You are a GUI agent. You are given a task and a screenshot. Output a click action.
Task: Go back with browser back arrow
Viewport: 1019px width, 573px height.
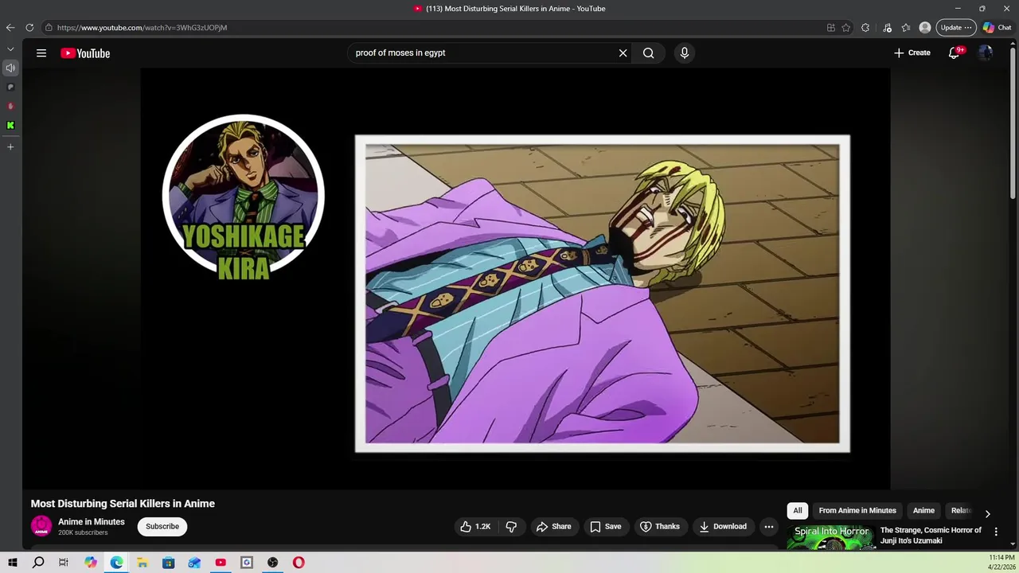tap(10, 28)
